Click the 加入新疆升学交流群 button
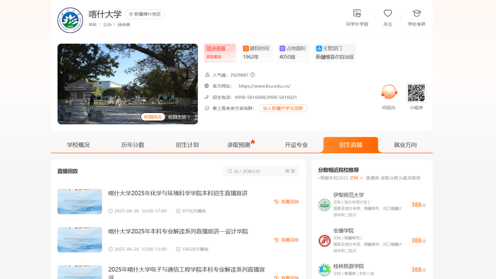The width and height of the screenshot is (496, 279). tap(283, 108)
